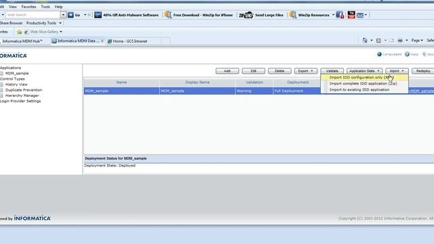Choose Import complete IDD application (Zip)
The image size is (434, 244).
(365, 83)
